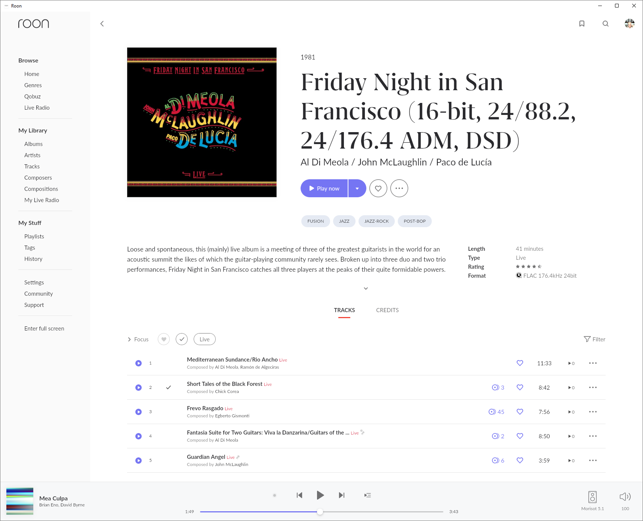The width and height of the screenshot is (643, 521).
Task: Play track 5 Guardian Angel
Action: tap(138, 460)
